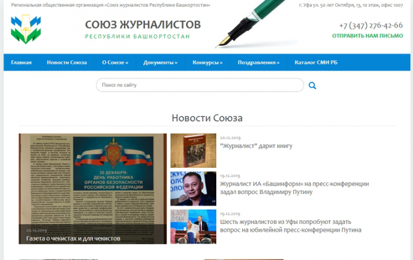Expand the Поздравления » menu
Screen dimensions: 413x260
click(259, 62)
